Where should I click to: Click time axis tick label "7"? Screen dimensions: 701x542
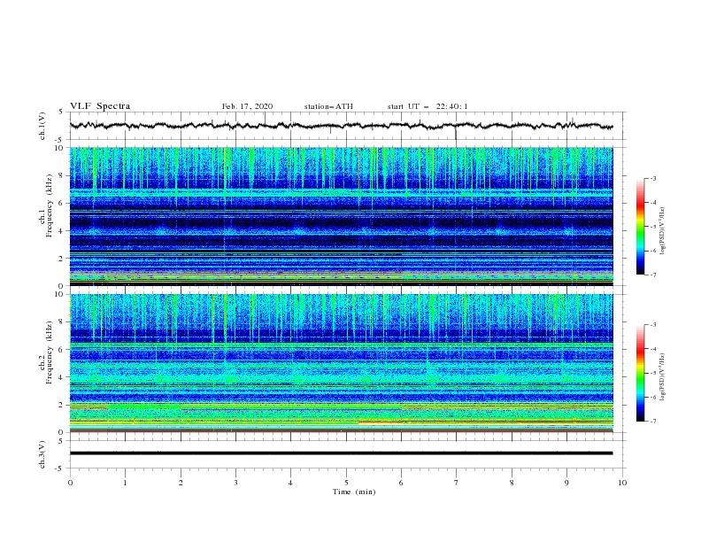tap(457, 483)
